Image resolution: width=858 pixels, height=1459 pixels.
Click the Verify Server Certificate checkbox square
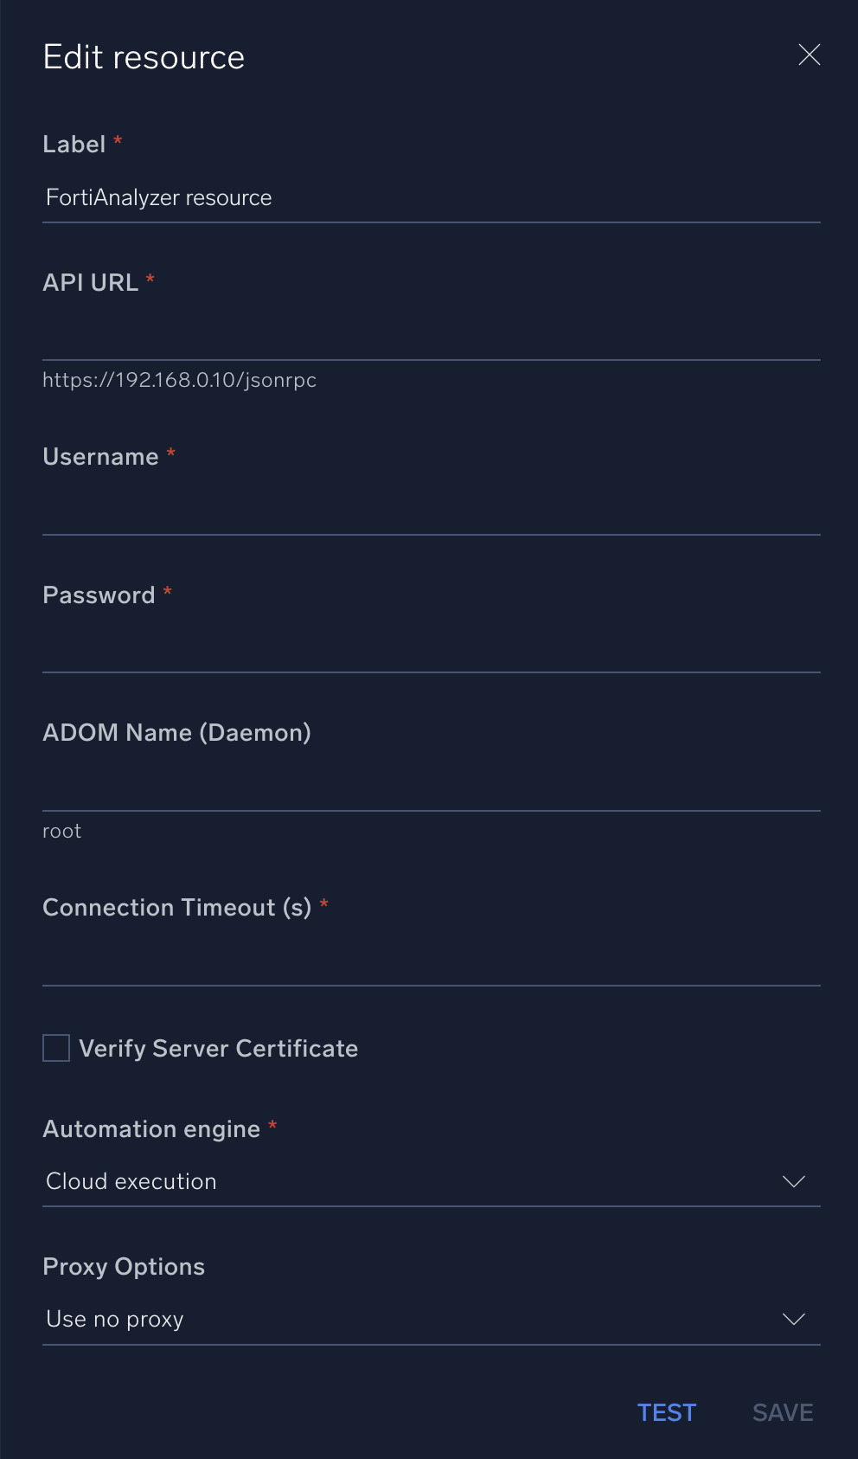pyautogui.click(x=54, y=1048)
